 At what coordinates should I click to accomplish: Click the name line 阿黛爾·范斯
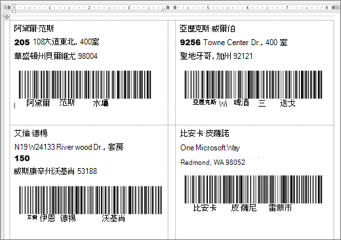(x=34, y=29)
